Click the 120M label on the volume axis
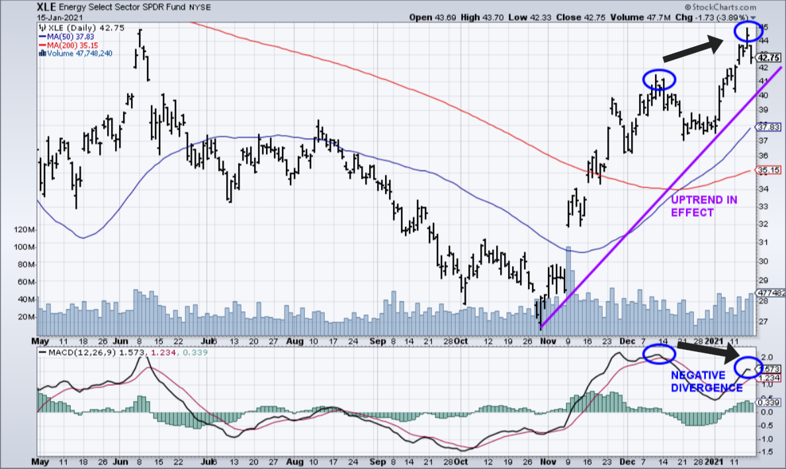The image size is (786, 469). (24, 230)
